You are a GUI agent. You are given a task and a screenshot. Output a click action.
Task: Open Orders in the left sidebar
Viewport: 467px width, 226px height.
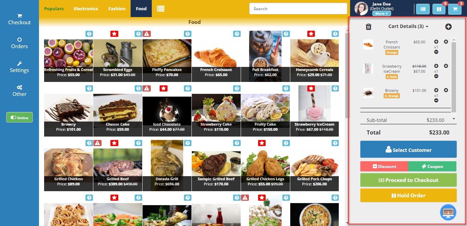[19, 43]
